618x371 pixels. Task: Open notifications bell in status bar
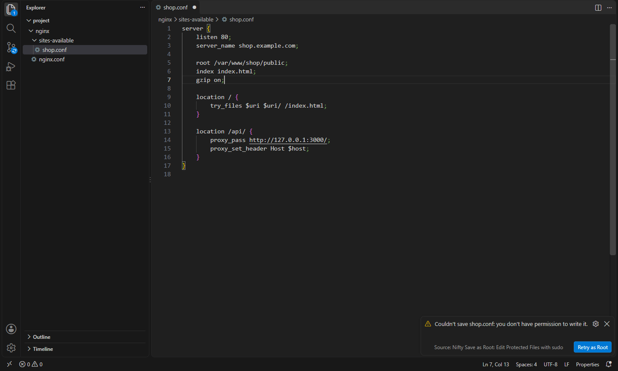[609, 364]
